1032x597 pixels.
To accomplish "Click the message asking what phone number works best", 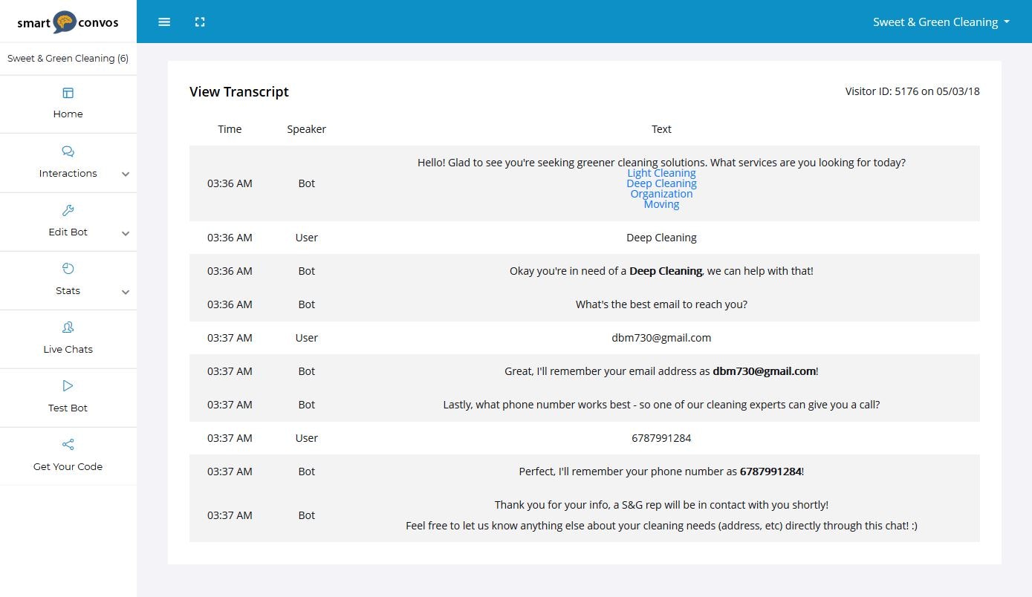I will pos(661,405).
